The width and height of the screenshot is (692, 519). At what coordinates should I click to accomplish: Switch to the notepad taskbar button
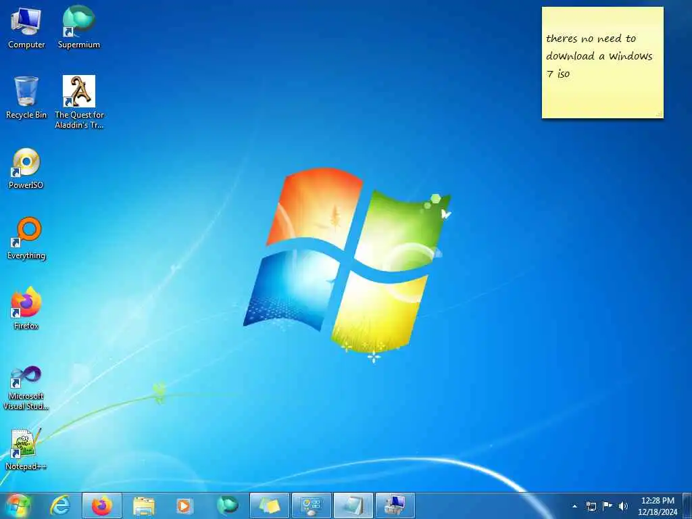[353, 505]
